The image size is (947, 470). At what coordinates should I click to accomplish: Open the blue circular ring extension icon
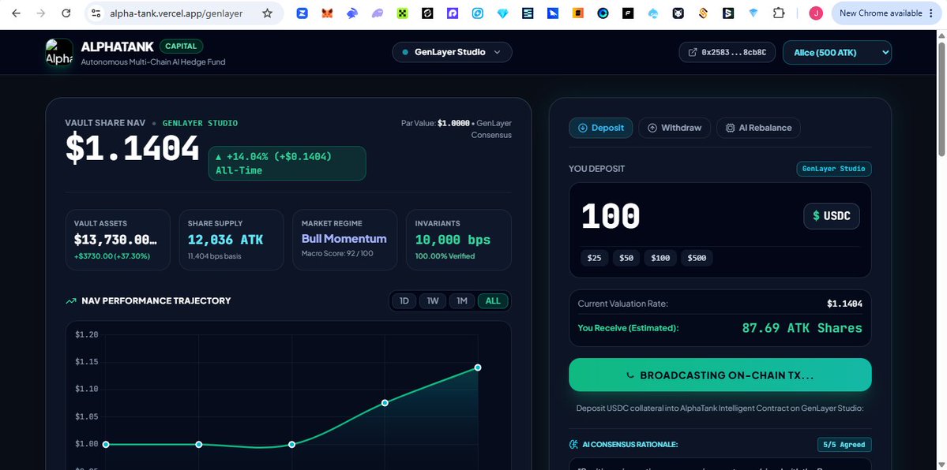603,13
